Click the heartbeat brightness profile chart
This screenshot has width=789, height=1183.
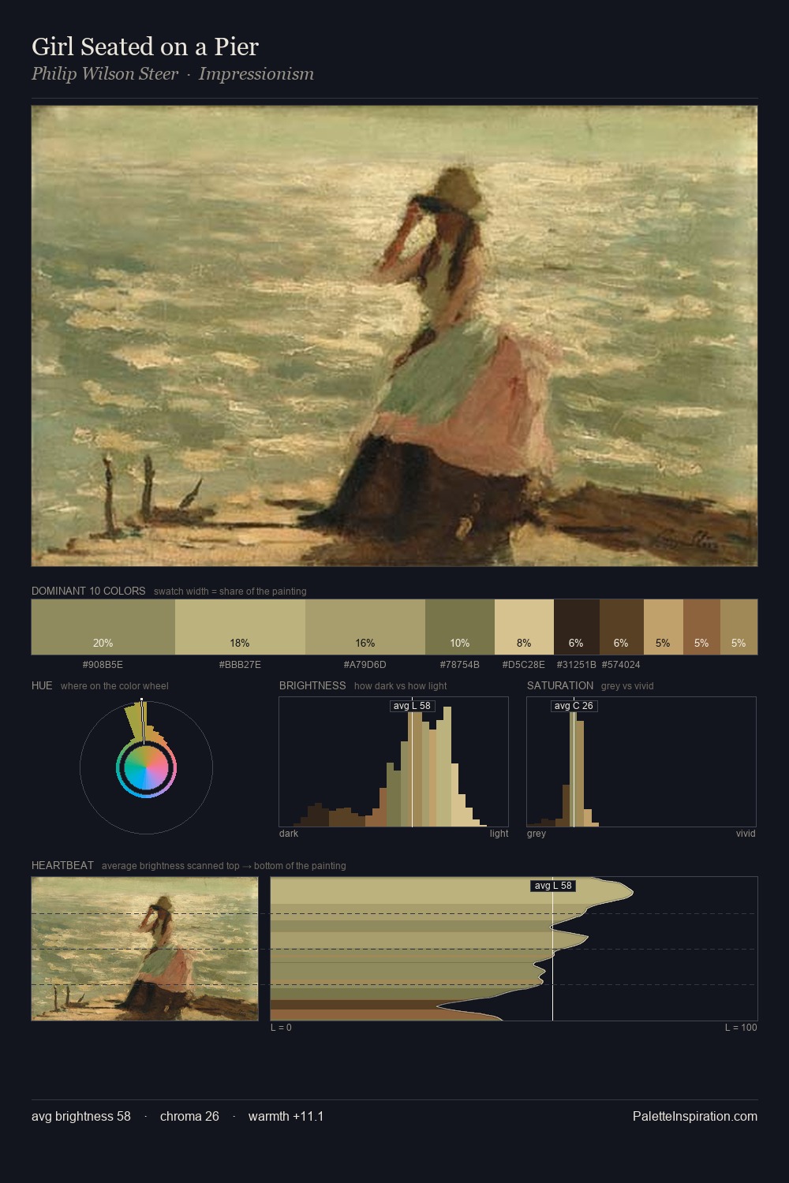click(x=514, y=949)
